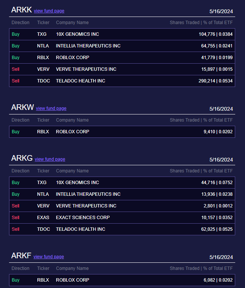Click Sell direction in ARKG EXAS row

click(15, 218)
